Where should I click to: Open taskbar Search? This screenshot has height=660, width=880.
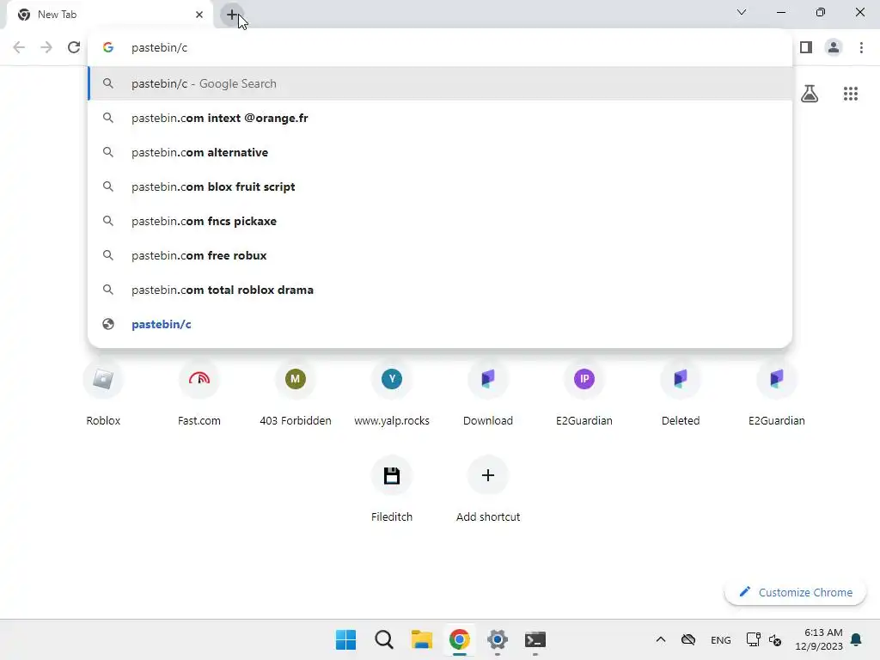click(384, 639)
